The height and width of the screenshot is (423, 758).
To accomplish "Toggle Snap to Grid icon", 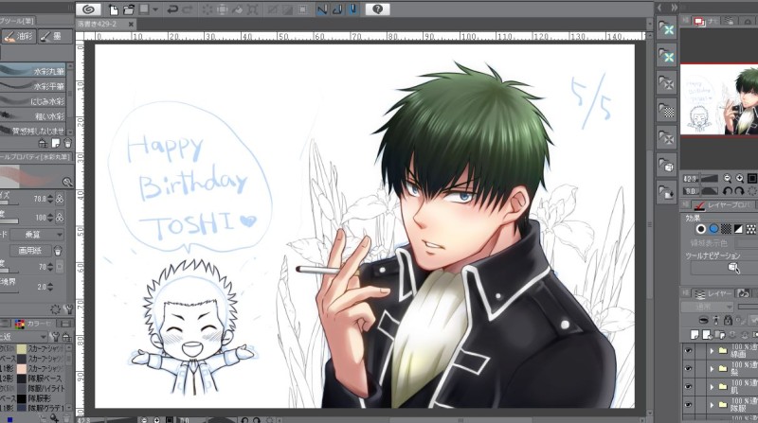I will pos(352,9).
